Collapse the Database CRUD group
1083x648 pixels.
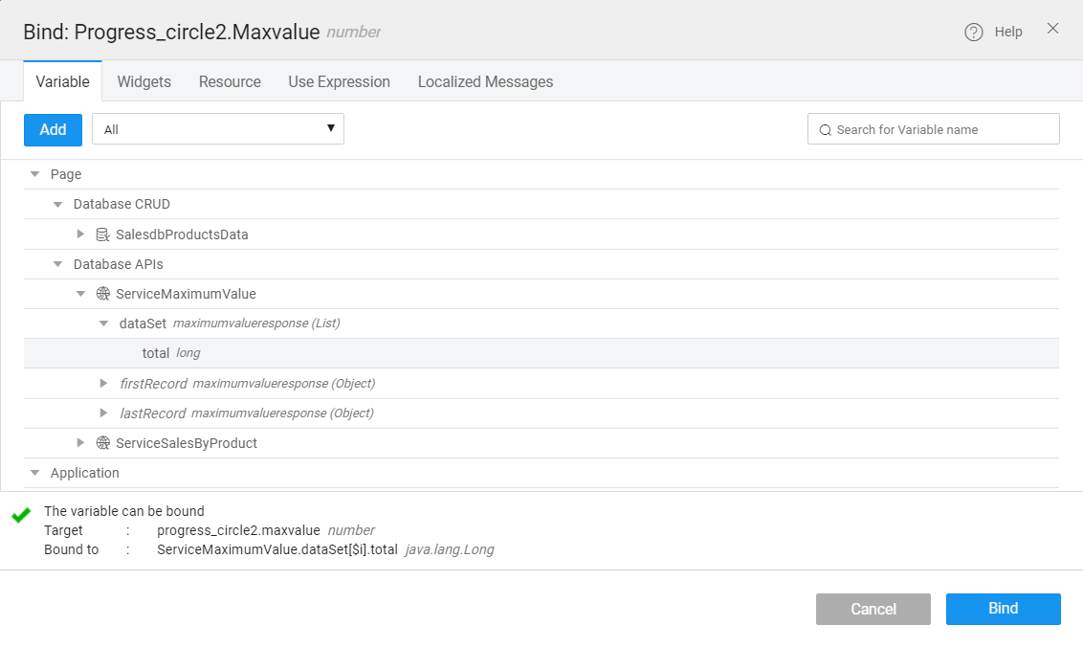[x=58, y=204]
